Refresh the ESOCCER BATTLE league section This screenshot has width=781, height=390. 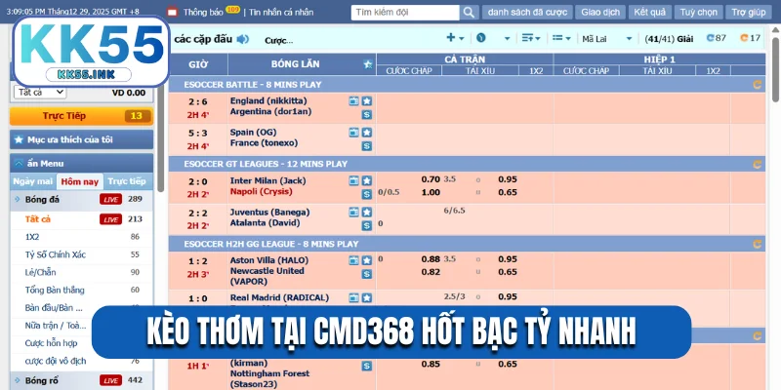tap(758, 85)
